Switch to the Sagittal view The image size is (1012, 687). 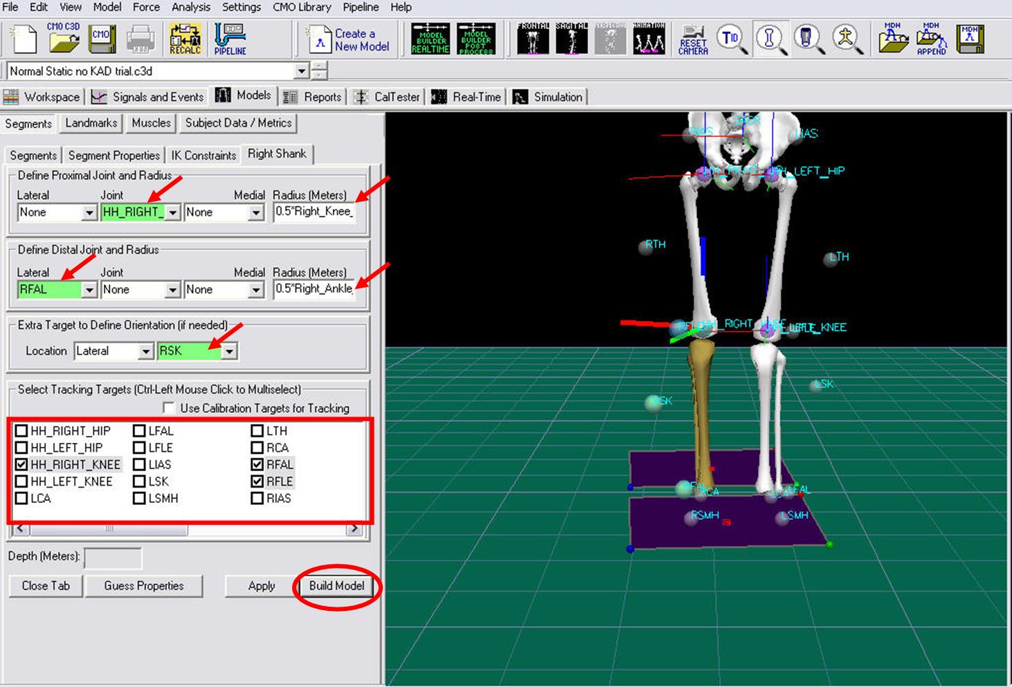pyautogui.click(x=572, y=38)
